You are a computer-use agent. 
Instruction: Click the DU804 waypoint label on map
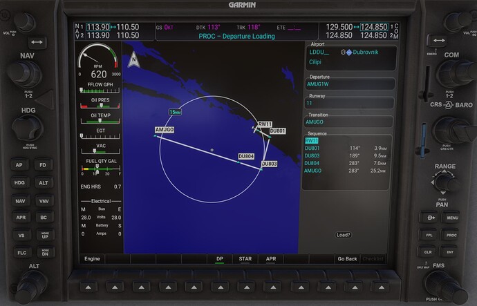(246, 156)
